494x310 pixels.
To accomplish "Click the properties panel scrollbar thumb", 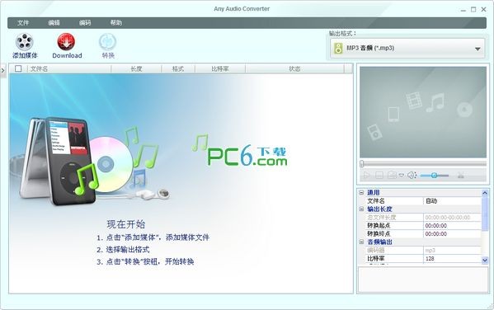I will click(485, 214).
